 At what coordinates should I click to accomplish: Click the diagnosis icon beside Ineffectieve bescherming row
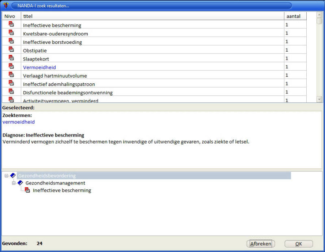tap(11, 24)
